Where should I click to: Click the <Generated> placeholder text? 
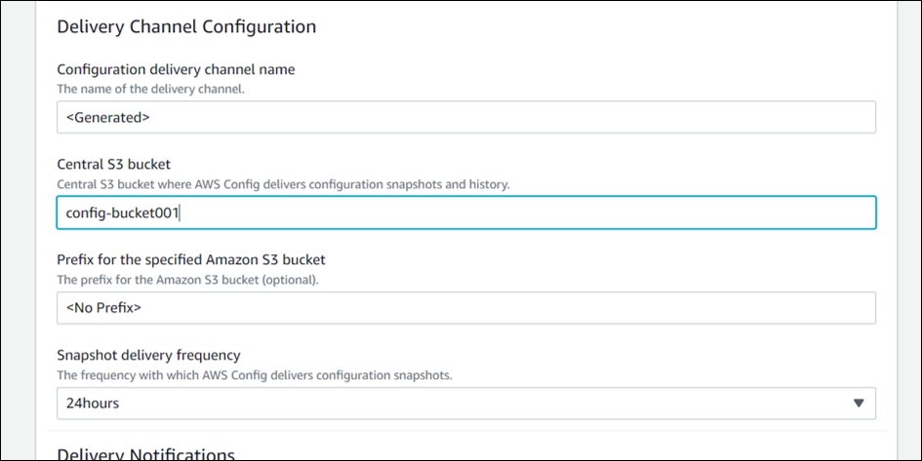coord(107,117)
